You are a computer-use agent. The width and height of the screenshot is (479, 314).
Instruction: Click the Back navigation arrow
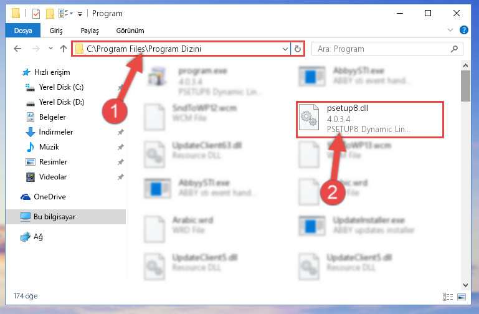[x=17, y=49]
